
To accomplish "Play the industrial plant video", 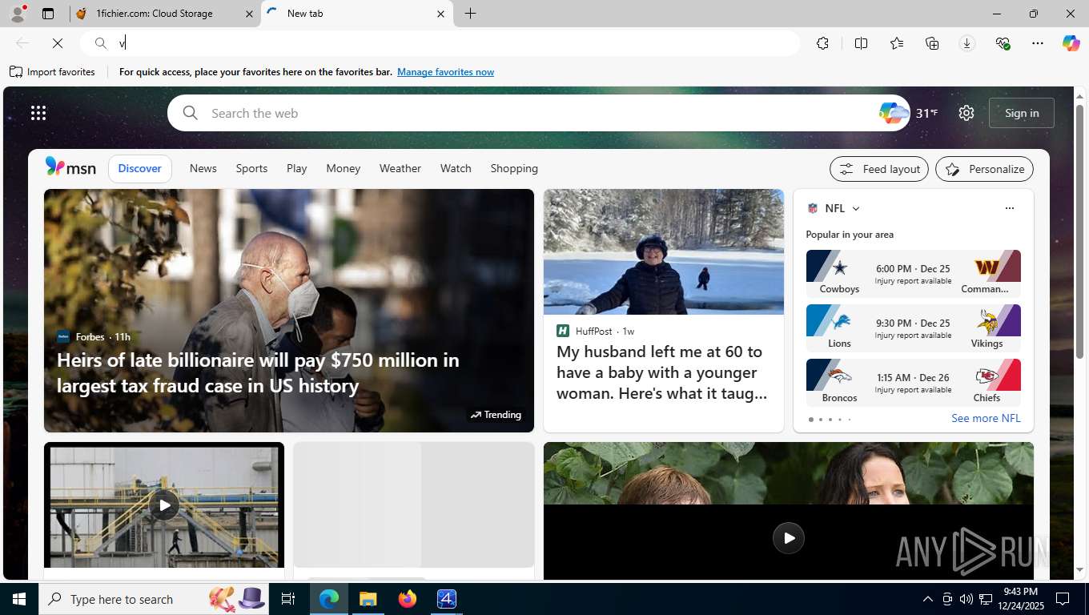I will pyautogui.click(x=164, y=505).
